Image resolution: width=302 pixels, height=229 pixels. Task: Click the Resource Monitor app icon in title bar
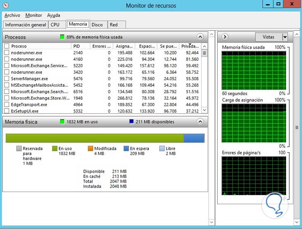(x=6, y=5)
